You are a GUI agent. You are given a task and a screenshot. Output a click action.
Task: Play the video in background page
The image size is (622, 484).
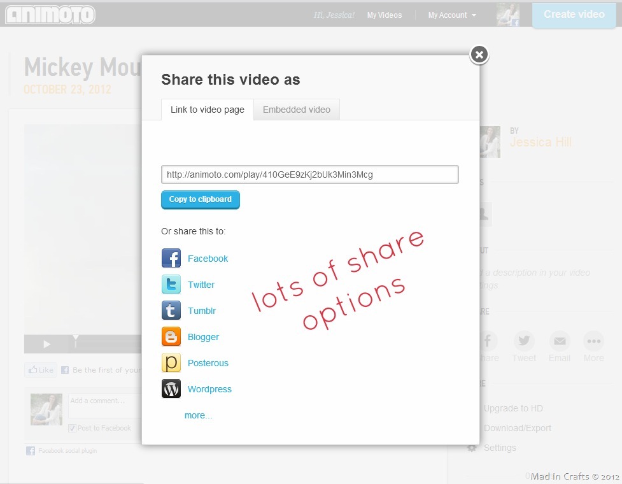(x=47, y=344)
